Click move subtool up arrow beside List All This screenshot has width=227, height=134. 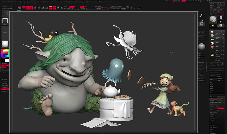[219, 63]
